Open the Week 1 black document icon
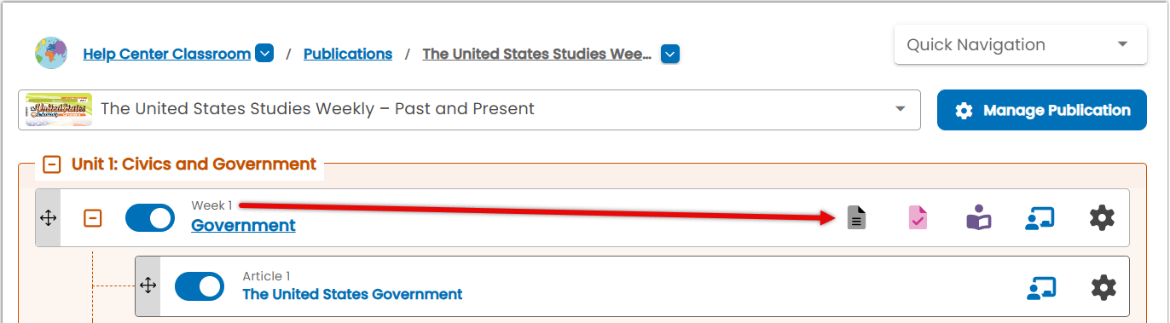Image resolution: width=1170 pixels, height=323 pixels. (x=857, y=217)
